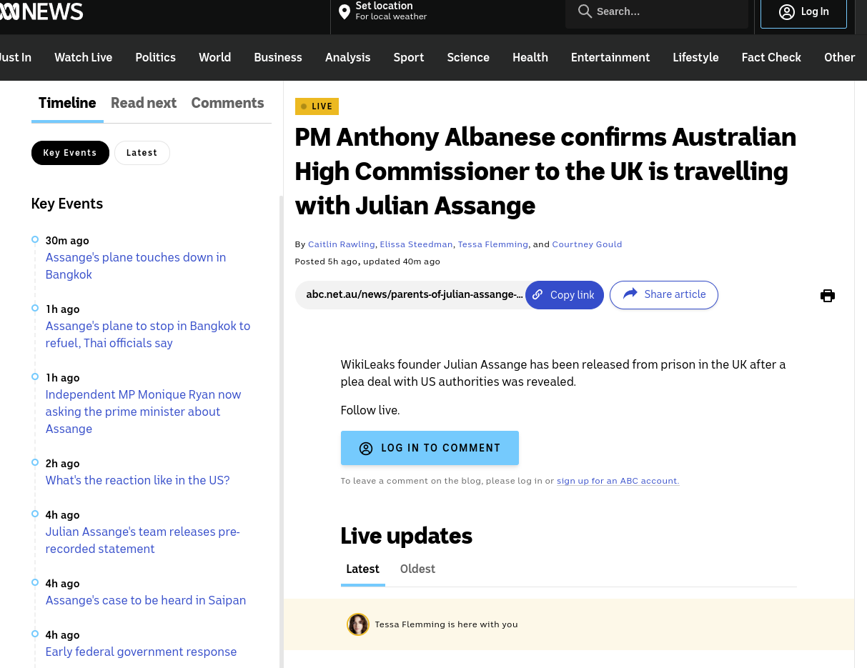Click the Log In button
Image resolution: width=867 pixels, height=668 pixels.
coord(803,12)
